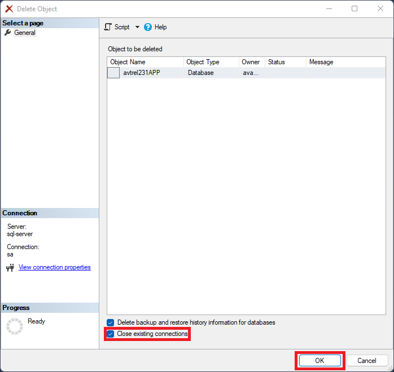This screenshot has width=394, height=372.
Task: Click the Script toolbar icon
Action: tap(108, 27)
